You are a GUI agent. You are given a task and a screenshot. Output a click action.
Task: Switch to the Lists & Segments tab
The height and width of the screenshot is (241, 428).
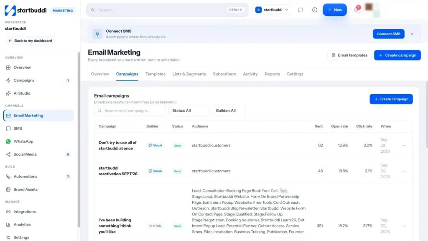tap(189, 74)
